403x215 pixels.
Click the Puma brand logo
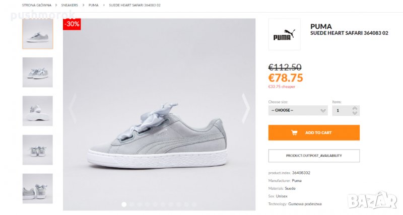(x=284, y=35)
